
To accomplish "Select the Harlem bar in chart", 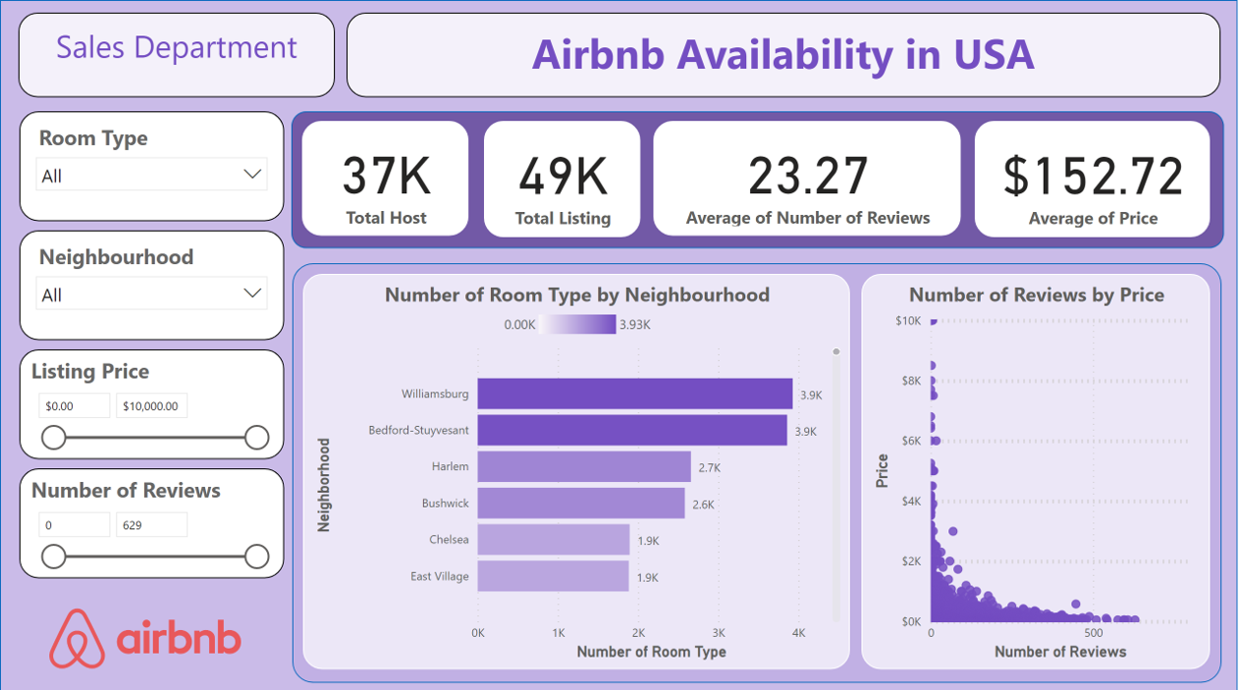I will coord(584,466).
